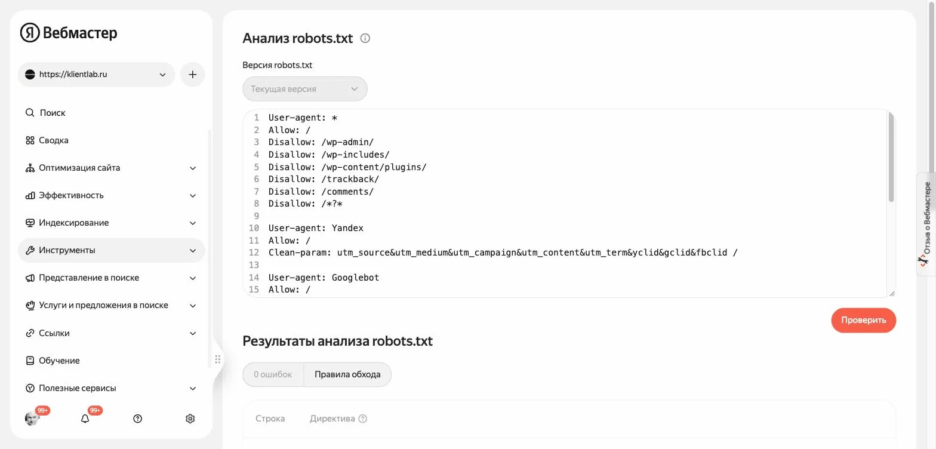936x449 pixels.
Task: Click the Эффективность chart icon
Action: click(30, 195)
